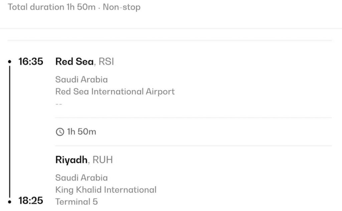
Task: Click the 18:25 arrival time
Action: pyautogui.click(x=31, y=201)
